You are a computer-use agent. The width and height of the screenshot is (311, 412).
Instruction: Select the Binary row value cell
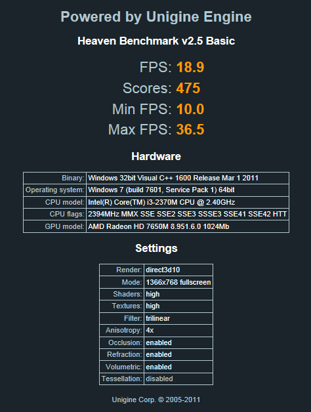pos(188,178)
